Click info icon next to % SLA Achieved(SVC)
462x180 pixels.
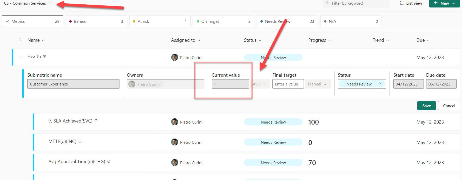[96, 121]
